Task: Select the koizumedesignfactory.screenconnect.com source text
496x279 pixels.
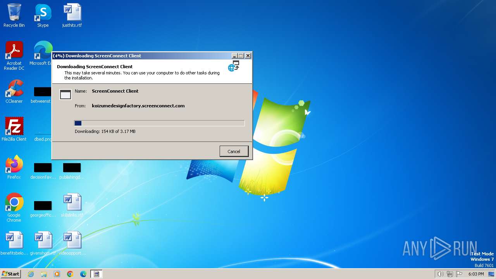Action: pos(138,106)
